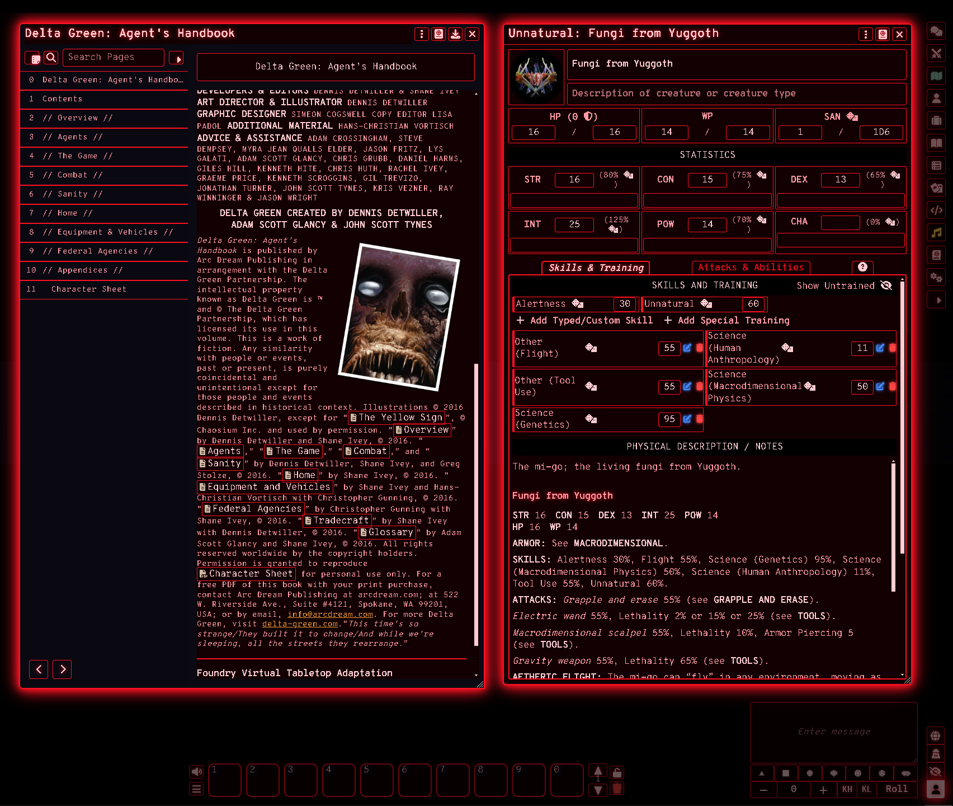Go to previous journal page arrow
Image resolution: width=953 pixels, height=806 pixels.
pos(39,669)
